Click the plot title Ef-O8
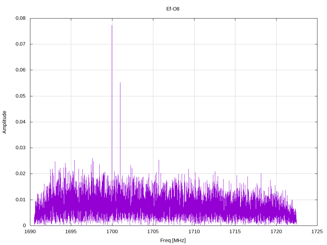This screenshot has height=245, width=327. [173, 9]
